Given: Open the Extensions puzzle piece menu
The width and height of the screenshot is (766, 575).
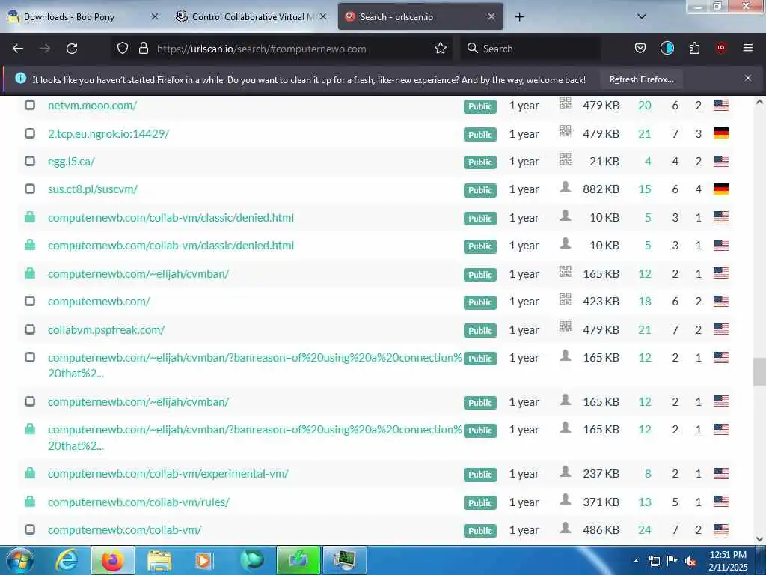Looking at the screenshot, I should [694, 49].
